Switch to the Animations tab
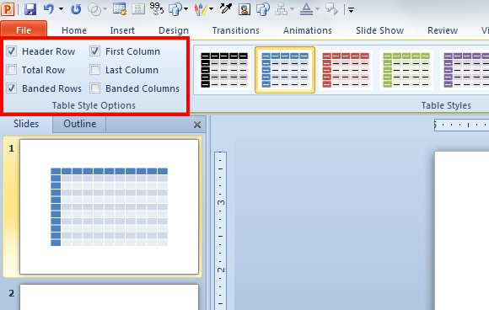Image resolution: width=489 pixels, height=310 pixels. 308,30
